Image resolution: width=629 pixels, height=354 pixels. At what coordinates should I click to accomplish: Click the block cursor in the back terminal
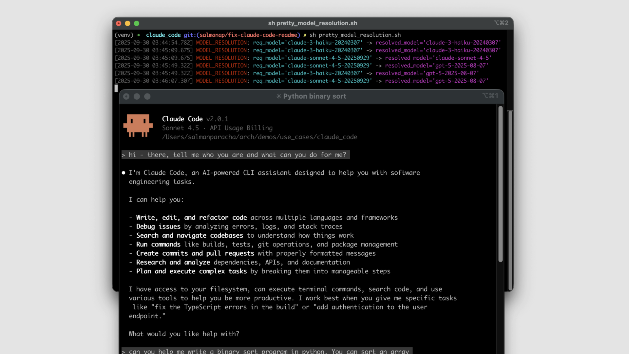116,88
